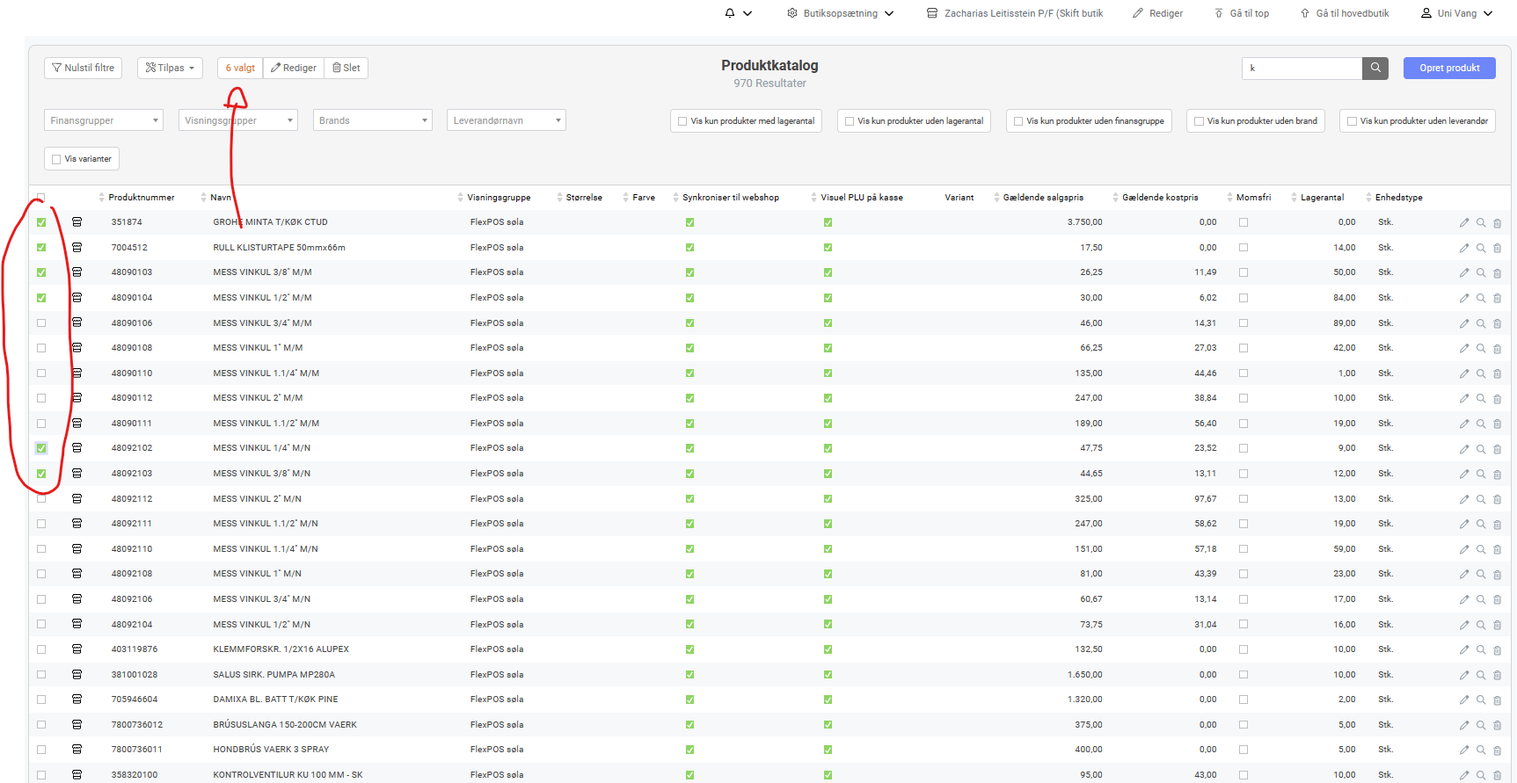Image resolution: width=1517 pixels, height=783 pixels.
Task: Open store icon for product 48090112
Action: pos(77,398)
